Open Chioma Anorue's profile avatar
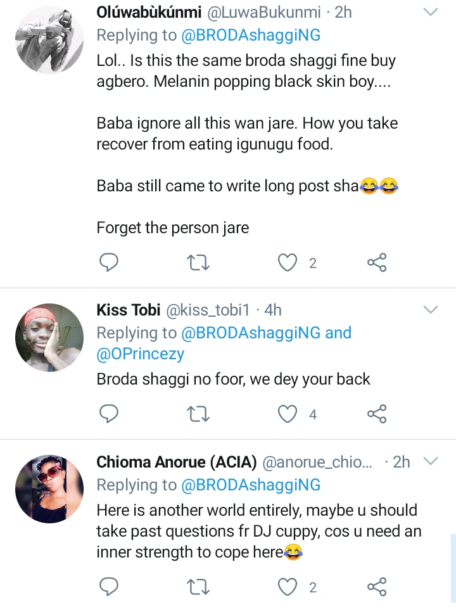456x612 pixels. [49, 488]
